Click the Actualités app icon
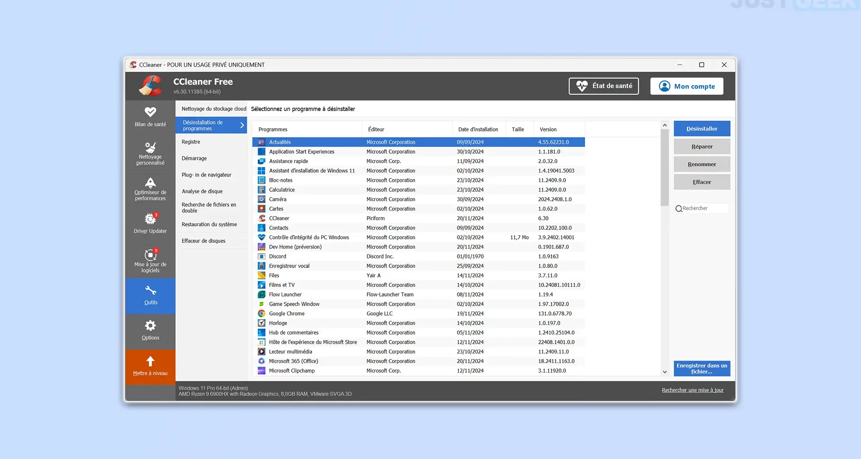 [x=261, y=142]
